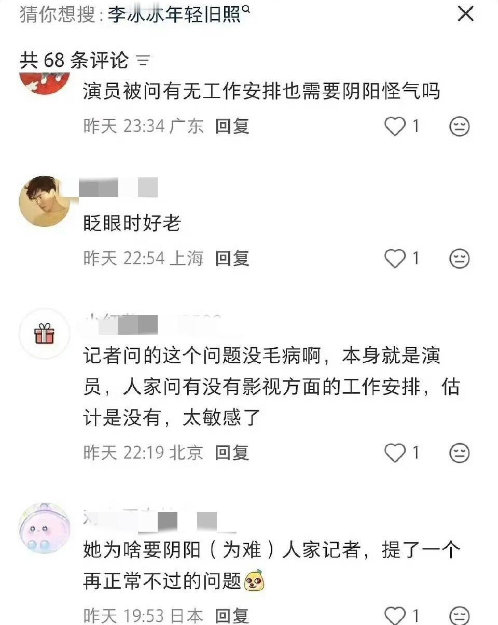The width and height of the screenshot is (498, 625).
Task: Open the pink blob avatar profile
Action: pos(44,528)
